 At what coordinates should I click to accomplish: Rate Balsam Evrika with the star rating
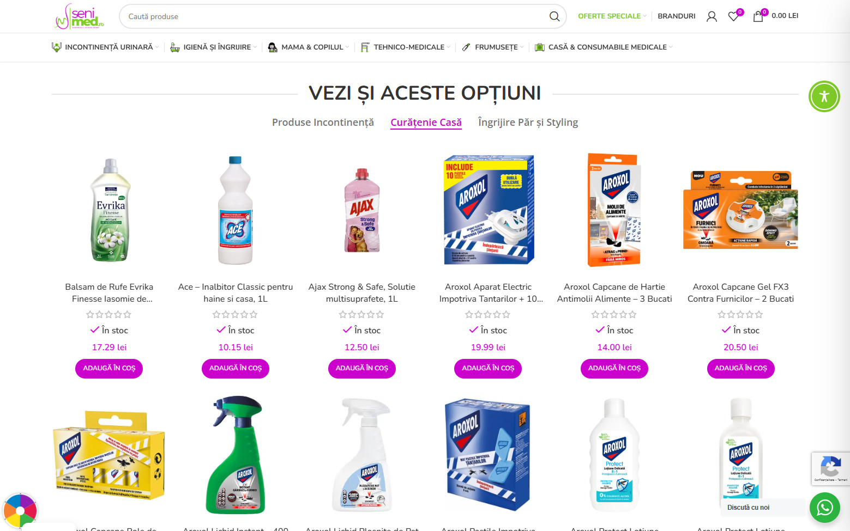pos(109,314)
